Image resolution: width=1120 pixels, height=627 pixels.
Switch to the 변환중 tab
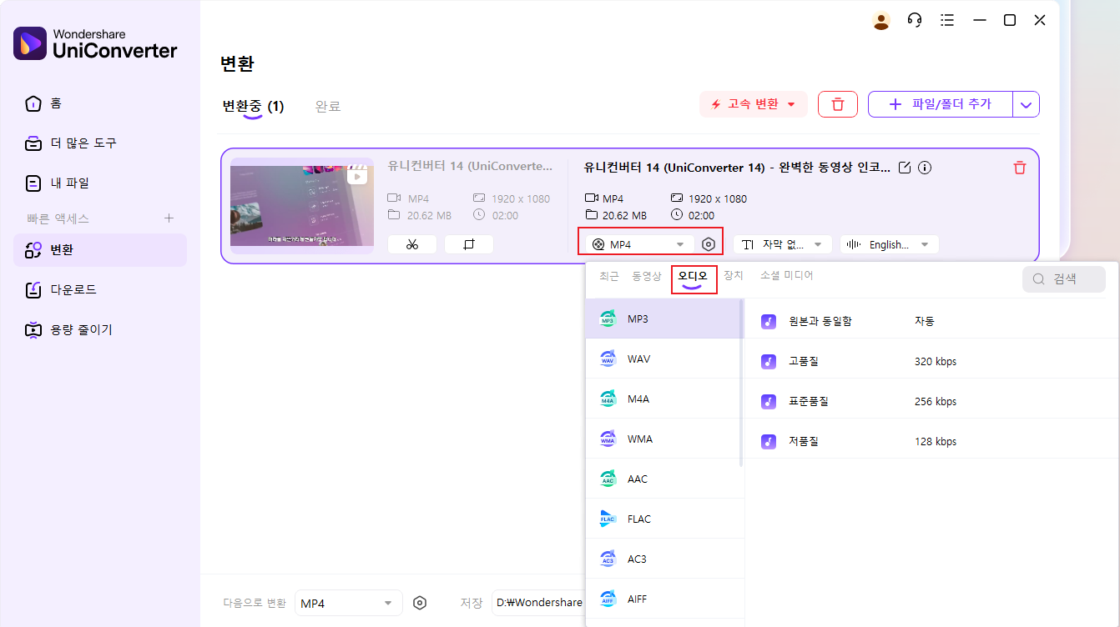coord(253,107)
